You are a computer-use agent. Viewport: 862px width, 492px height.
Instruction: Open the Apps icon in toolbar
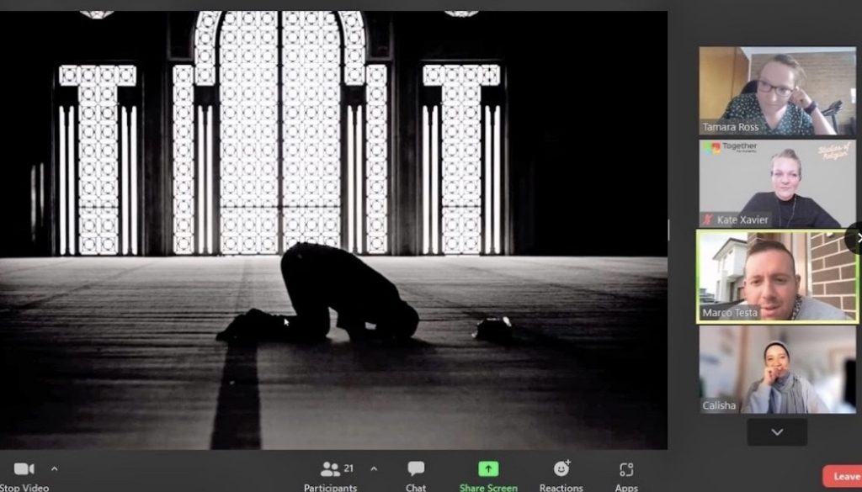(x=625, y=469)
